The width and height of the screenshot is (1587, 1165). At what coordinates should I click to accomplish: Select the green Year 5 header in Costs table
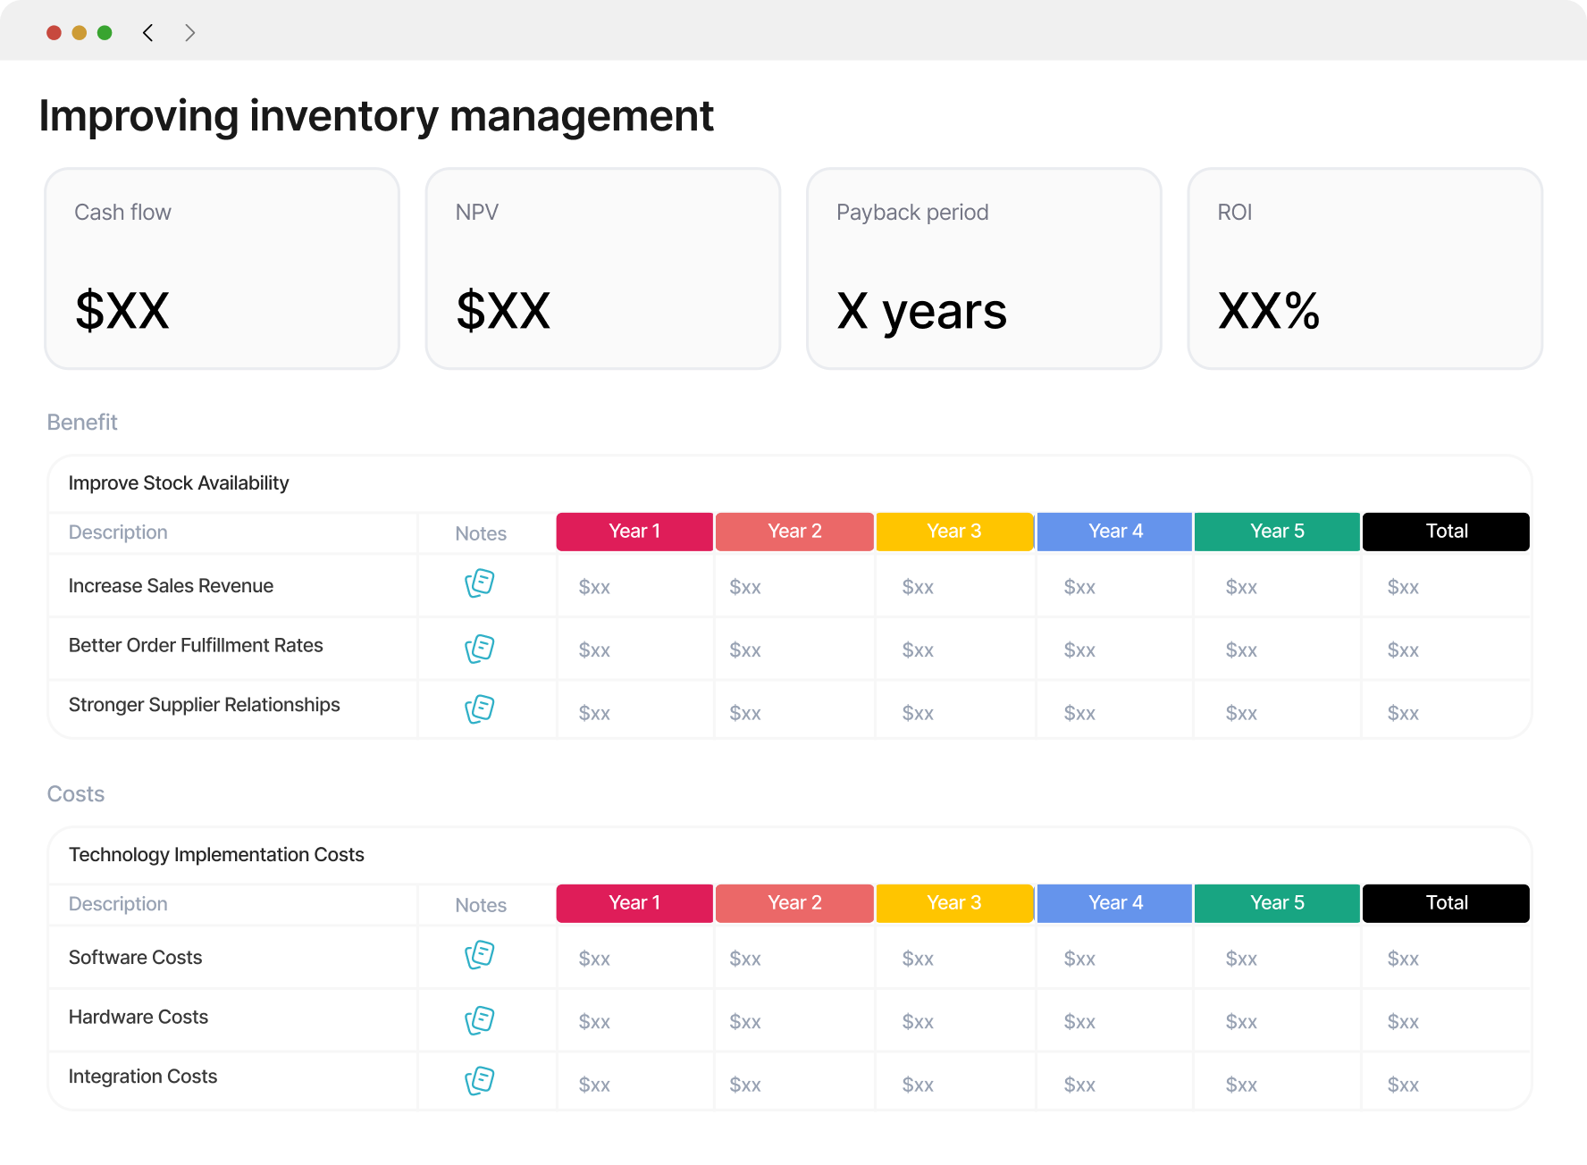tap(1277, 903)
